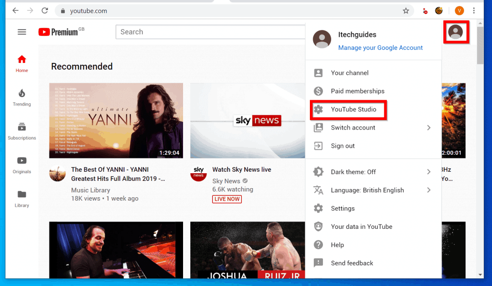Viewport: 492px width, 286px height.
Task: Expand Switch account submenu arrow
Action: tap(429, 128)
